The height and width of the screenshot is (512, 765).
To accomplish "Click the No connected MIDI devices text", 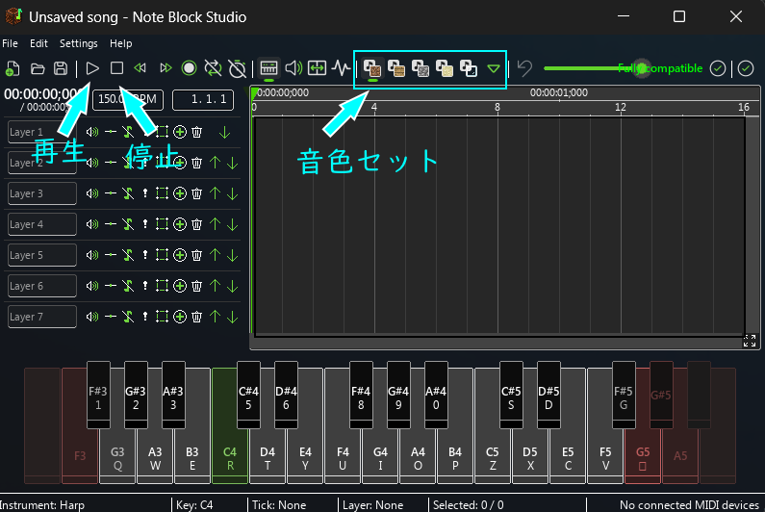I will (689, 505).
